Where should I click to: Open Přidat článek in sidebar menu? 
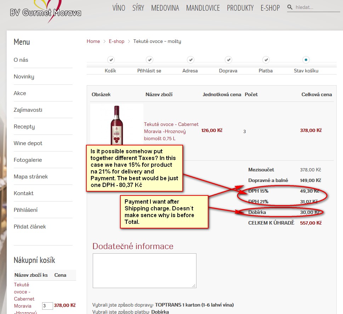click(x=29, y=226)
